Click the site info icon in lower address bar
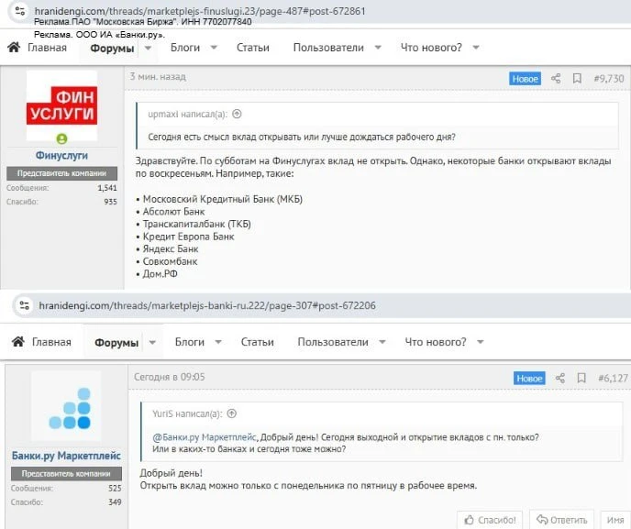Viewport: 631px width, 529px height. tap(24, 305)
